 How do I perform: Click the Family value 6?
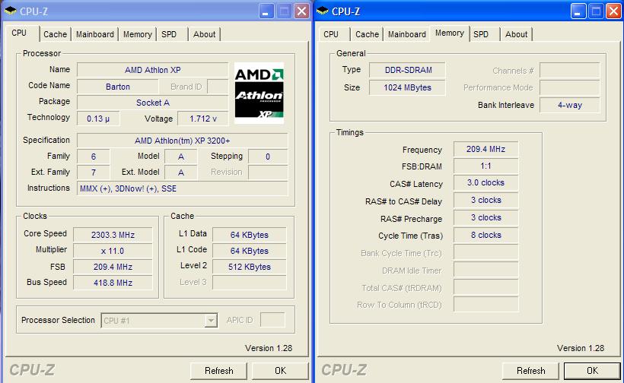tap(93, 157)
